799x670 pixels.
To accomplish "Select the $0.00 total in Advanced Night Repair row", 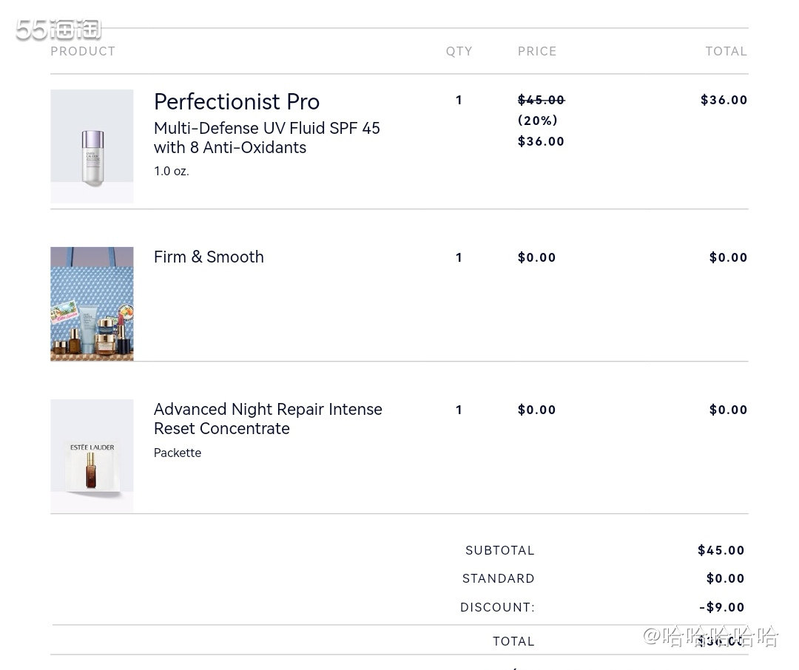I will tap(728, 410).
